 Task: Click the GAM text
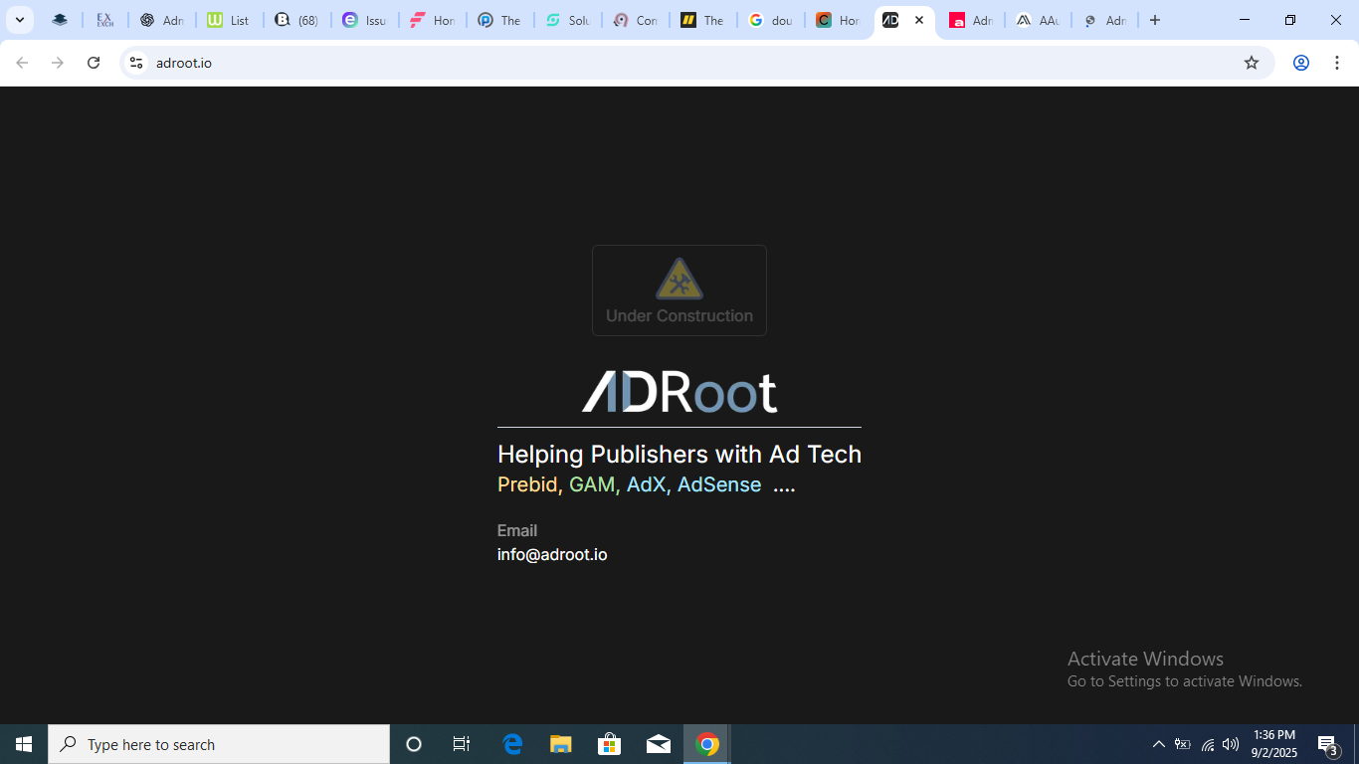pos(592,484)
